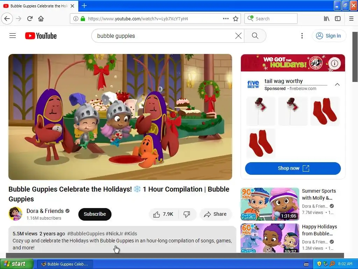358x269 pixels.
Task: Open the Windows start button
Action: coord(17,264)
